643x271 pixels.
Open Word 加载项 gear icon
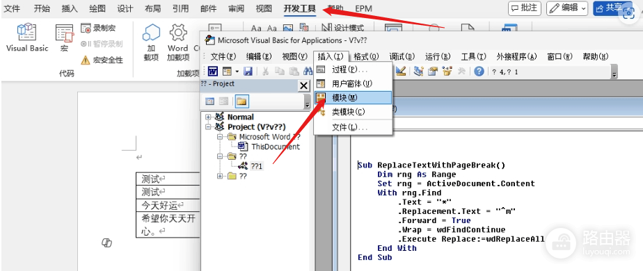coord(178,42)
